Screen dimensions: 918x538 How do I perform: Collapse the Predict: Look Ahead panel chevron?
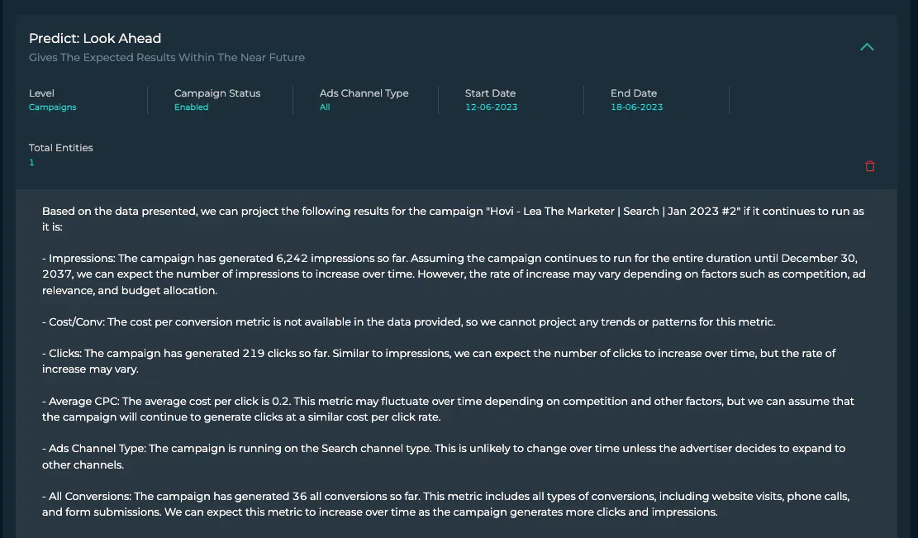click(x=867, y=47)
